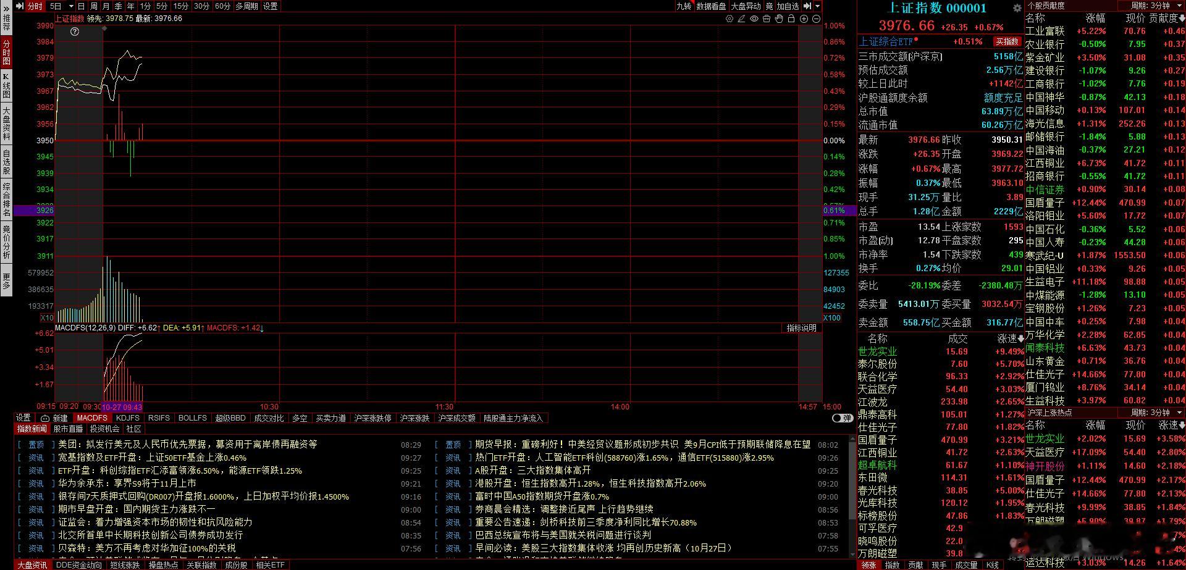Click the help question mark on the chart

tap(75, 31)
